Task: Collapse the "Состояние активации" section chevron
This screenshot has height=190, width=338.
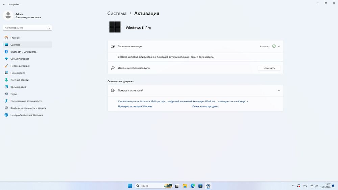Action: 279,46
